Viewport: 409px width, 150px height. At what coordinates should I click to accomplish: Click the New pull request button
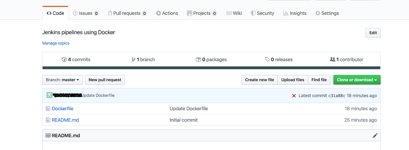[x=105, y=80]
